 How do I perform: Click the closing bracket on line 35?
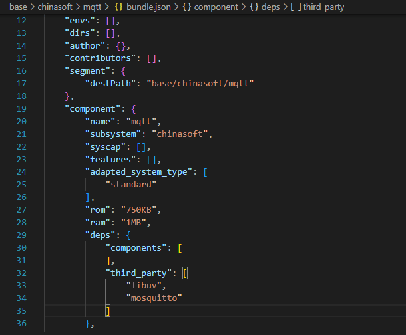point(108,310)
